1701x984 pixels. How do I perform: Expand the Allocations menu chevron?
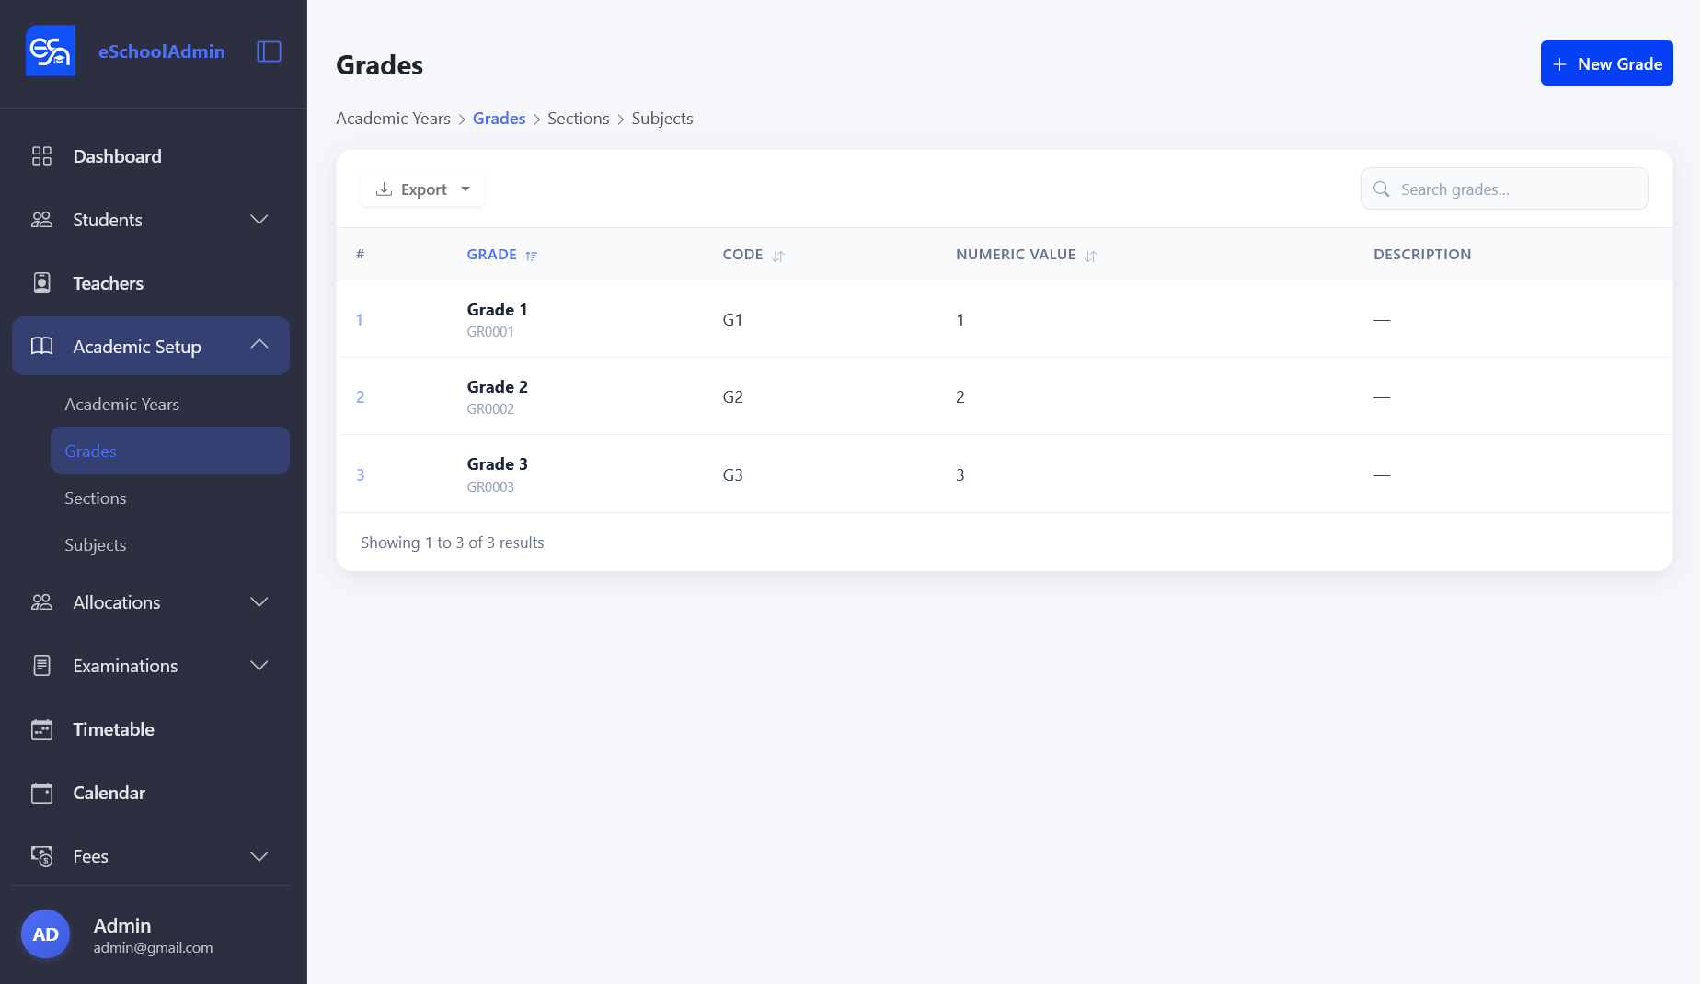click(259, 602)
